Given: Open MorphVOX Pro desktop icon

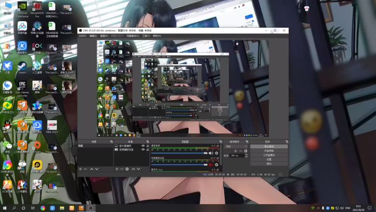Looking at the screenshot, I should (x=37, y=10).
